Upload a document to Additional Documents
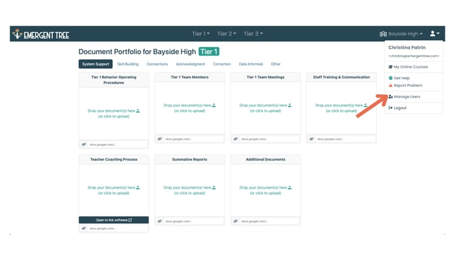The height and width of the screenshot is (255, 455). tap(266, 190)
